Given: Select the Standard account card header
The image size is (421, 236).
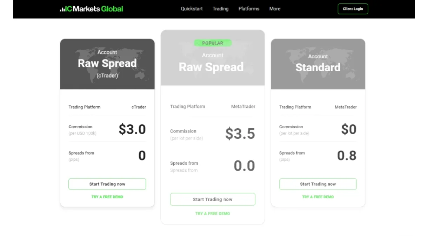Looking at the screenshot, I should 318,64.
